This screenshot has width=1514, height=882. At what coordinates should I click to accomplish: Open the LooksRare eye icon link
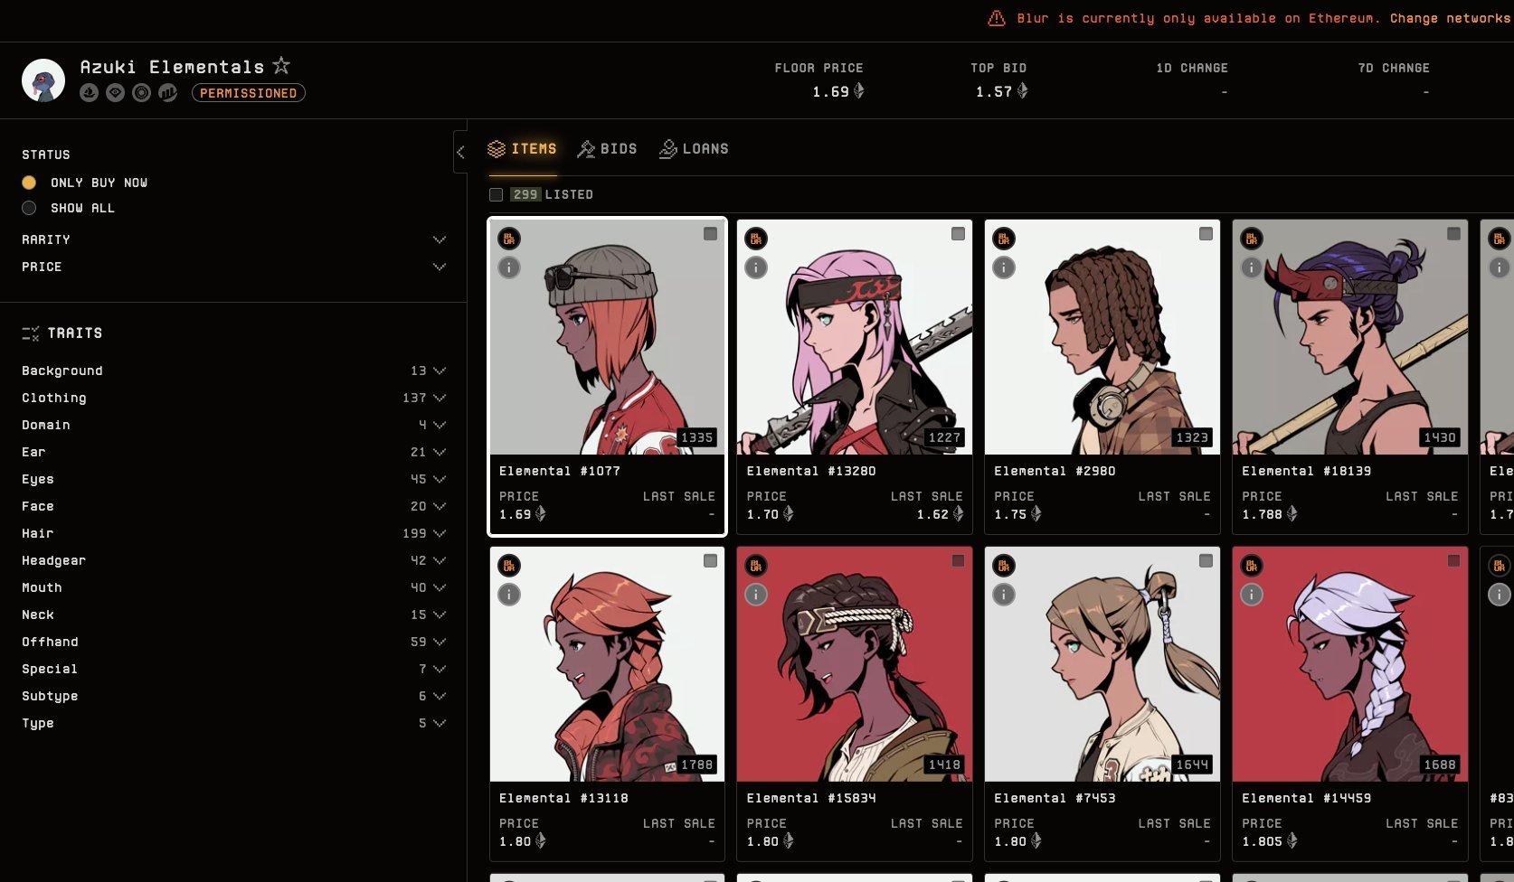[115, 92]
